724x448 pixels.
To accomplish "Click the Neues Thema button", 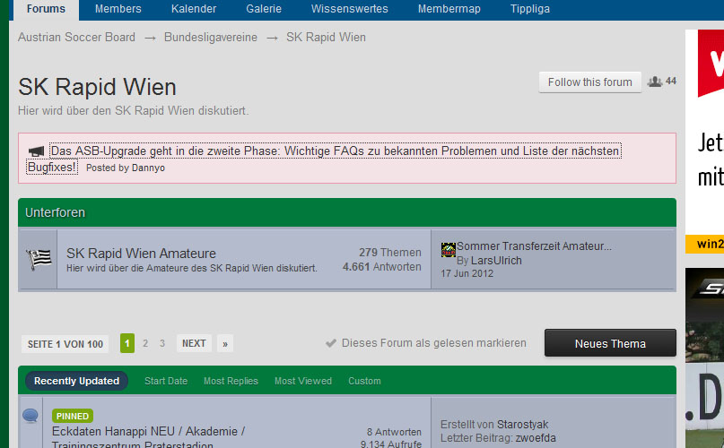I will 610,343.
